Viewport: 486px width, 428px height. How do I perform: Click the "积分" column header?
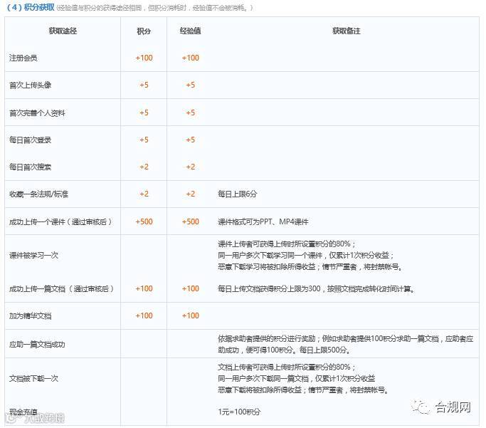click(144, 31)
